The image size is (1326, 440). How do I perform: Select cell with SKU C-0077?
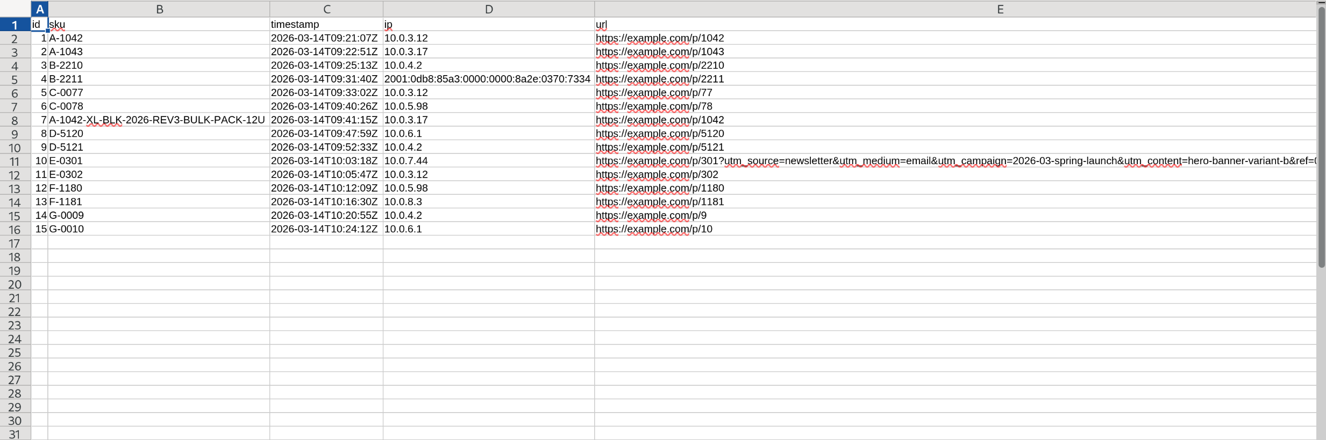coord(159,92)
